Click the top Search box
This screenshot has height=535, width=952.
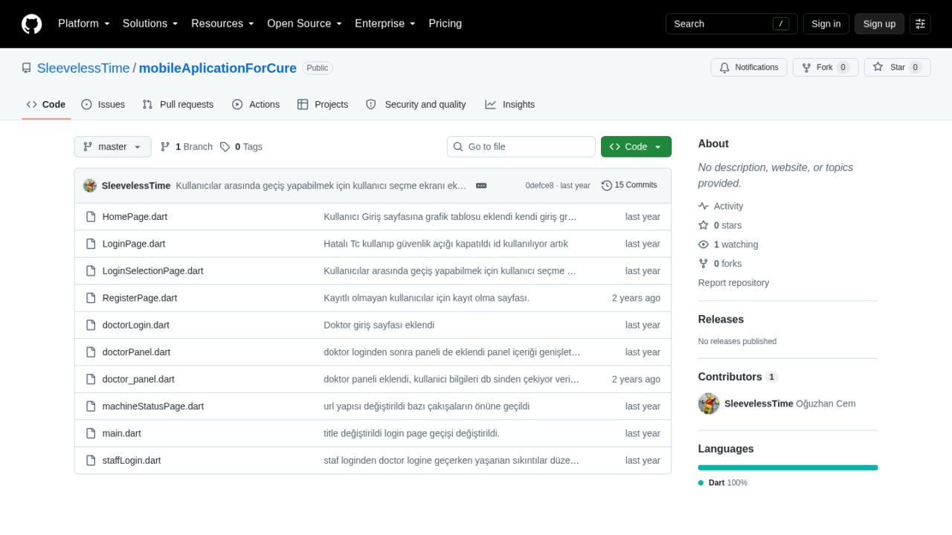point(731,24)
